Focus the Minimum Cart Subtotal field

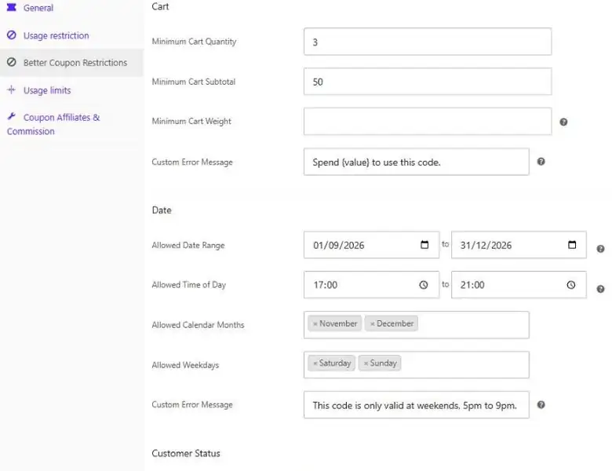click(x=428, y=82)
